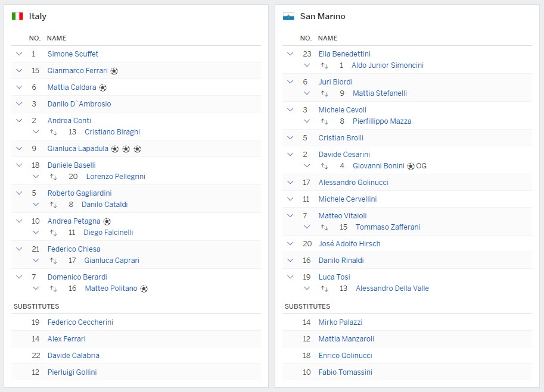Click the San Marino NAME column header

pos(328,38)
